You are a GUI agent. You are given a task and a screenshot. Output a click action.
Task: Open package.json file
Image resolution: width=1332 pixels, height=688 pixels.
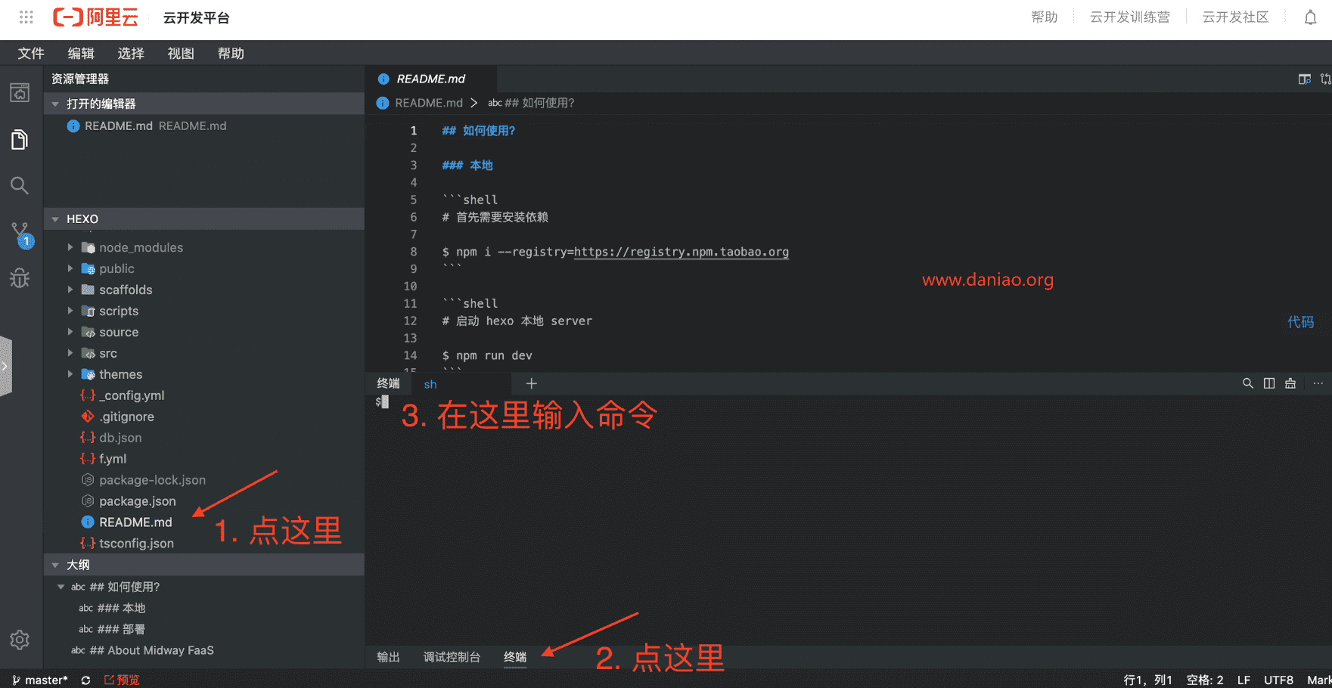(137, 501)
